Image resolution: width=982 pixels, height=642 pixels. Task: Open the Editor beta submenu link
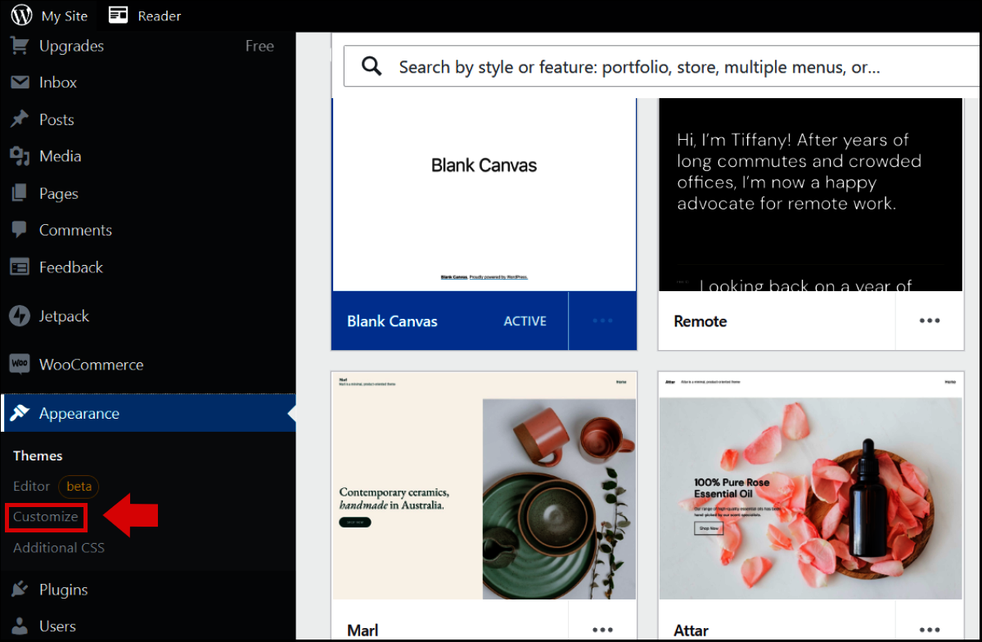click(32, 487)
